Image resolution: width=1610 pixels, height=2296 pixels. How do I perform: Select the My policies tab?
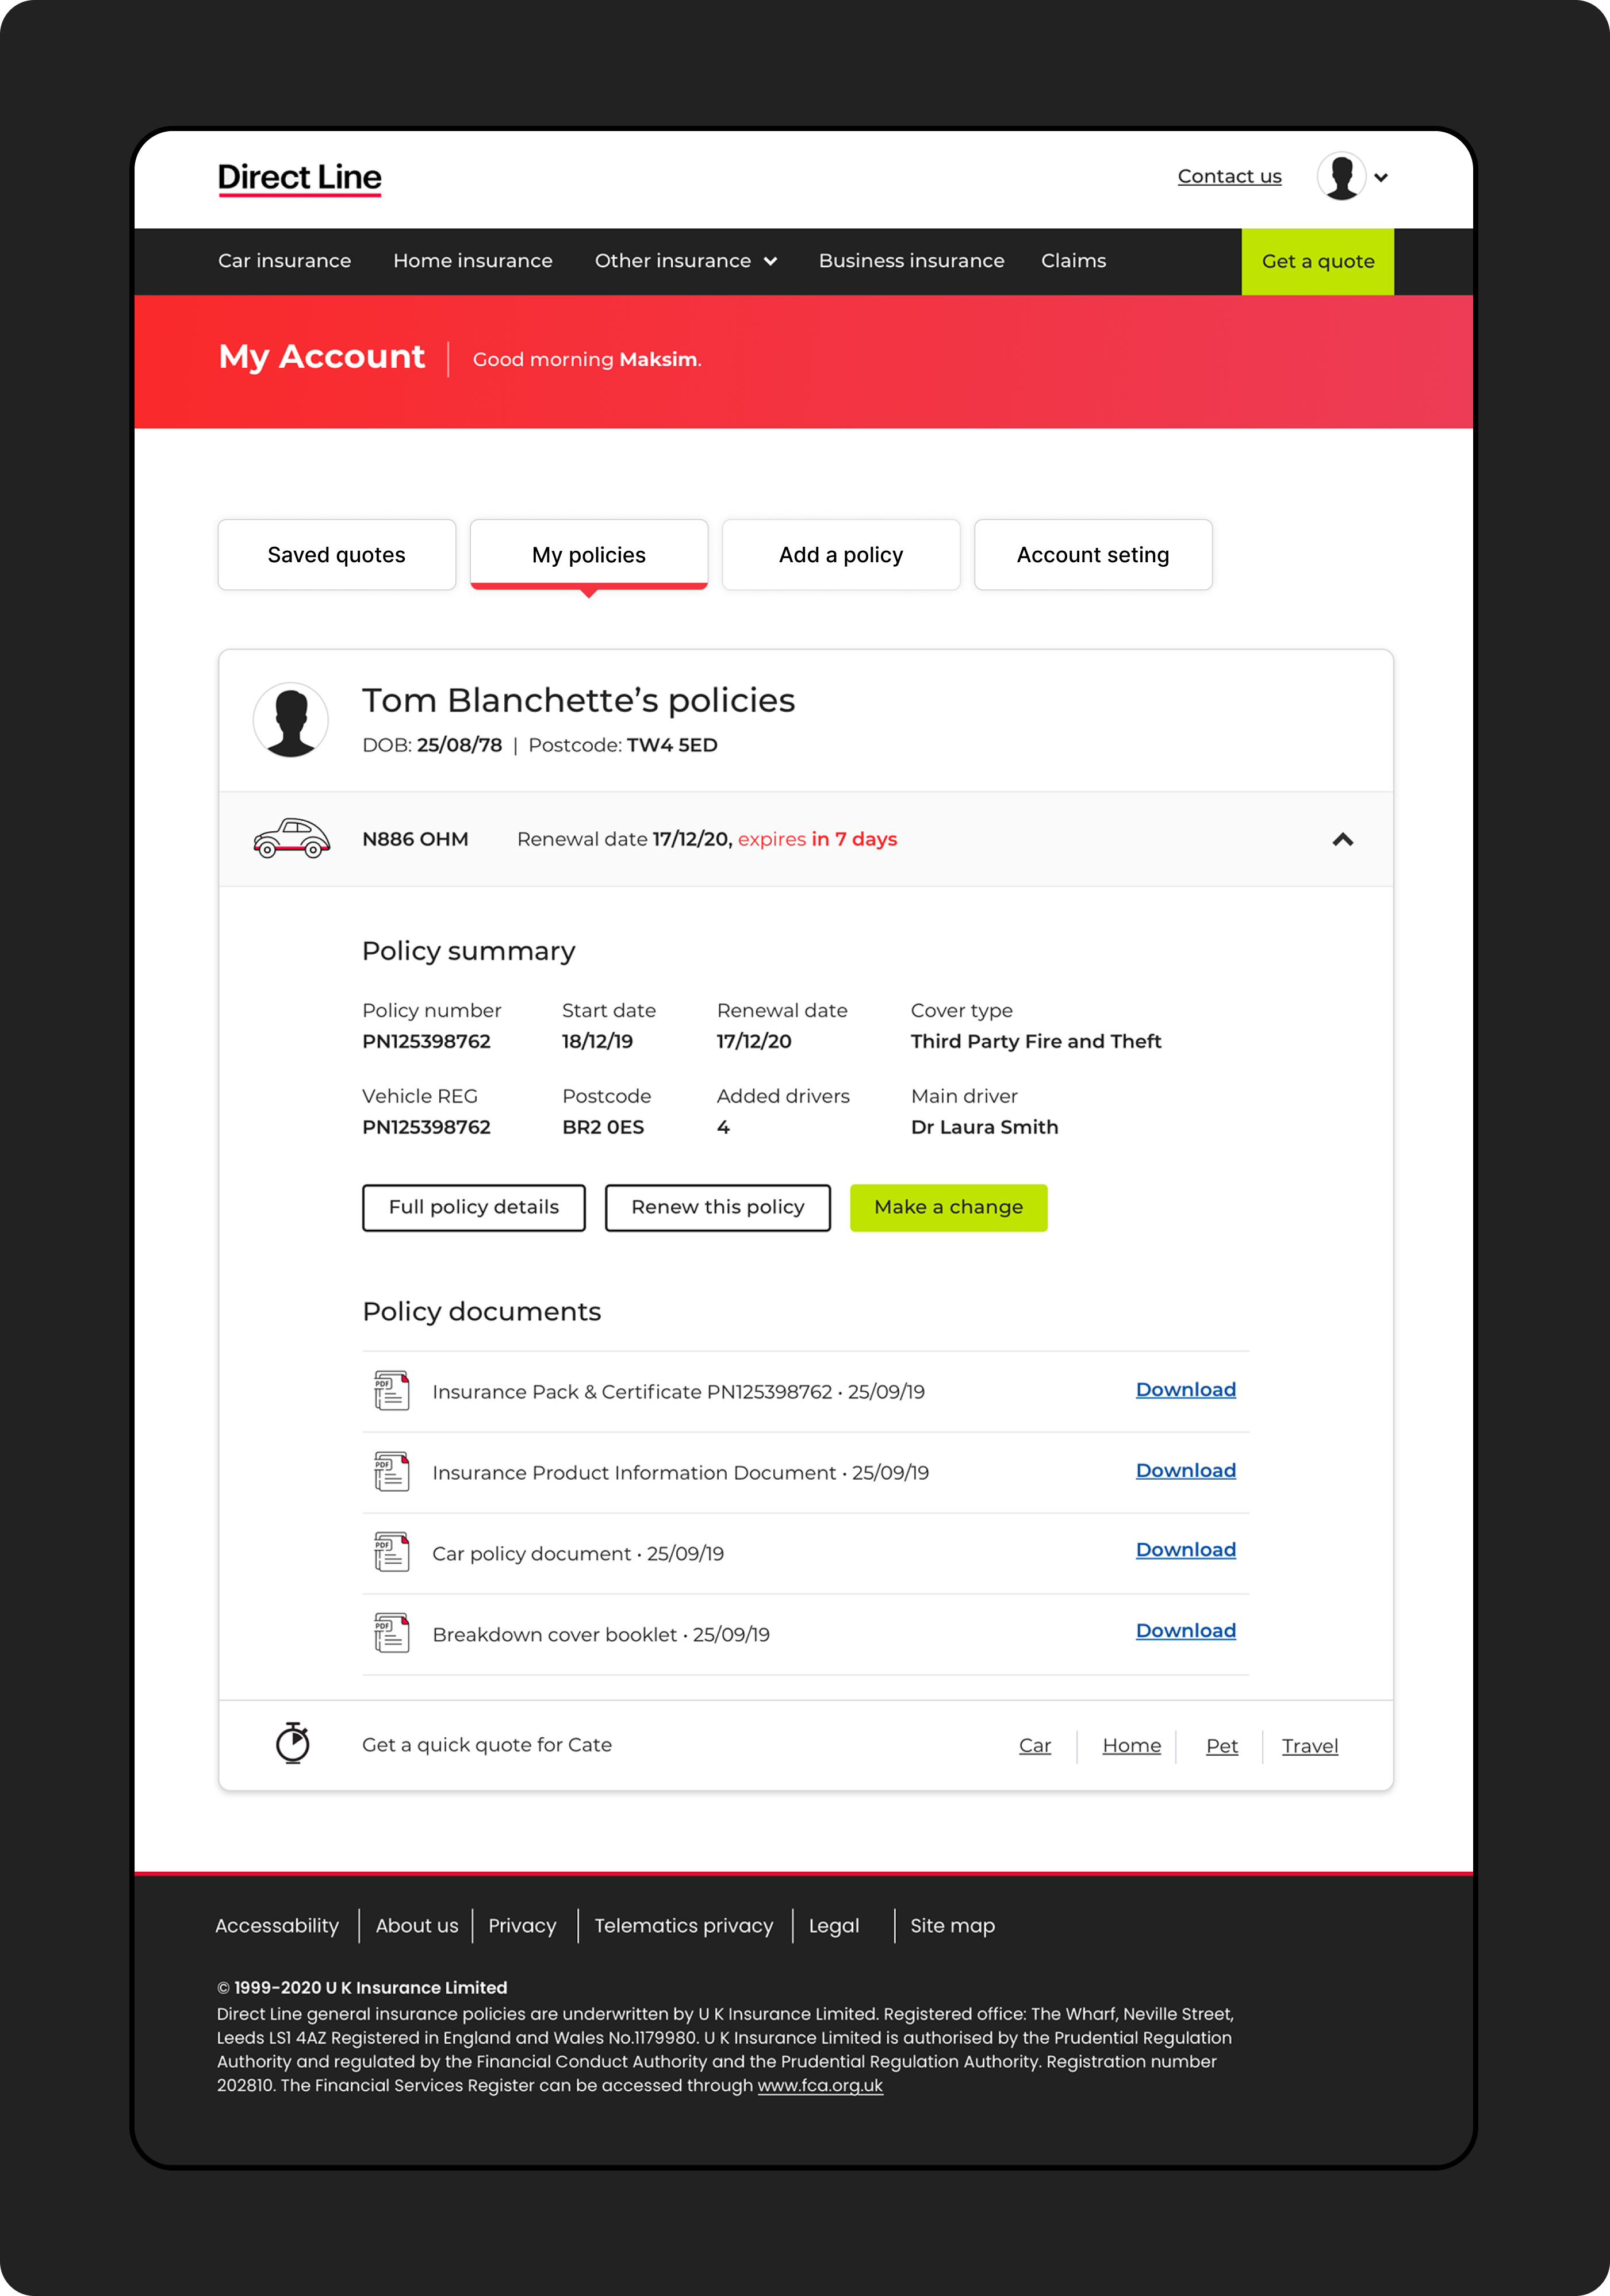click(589, 554)
